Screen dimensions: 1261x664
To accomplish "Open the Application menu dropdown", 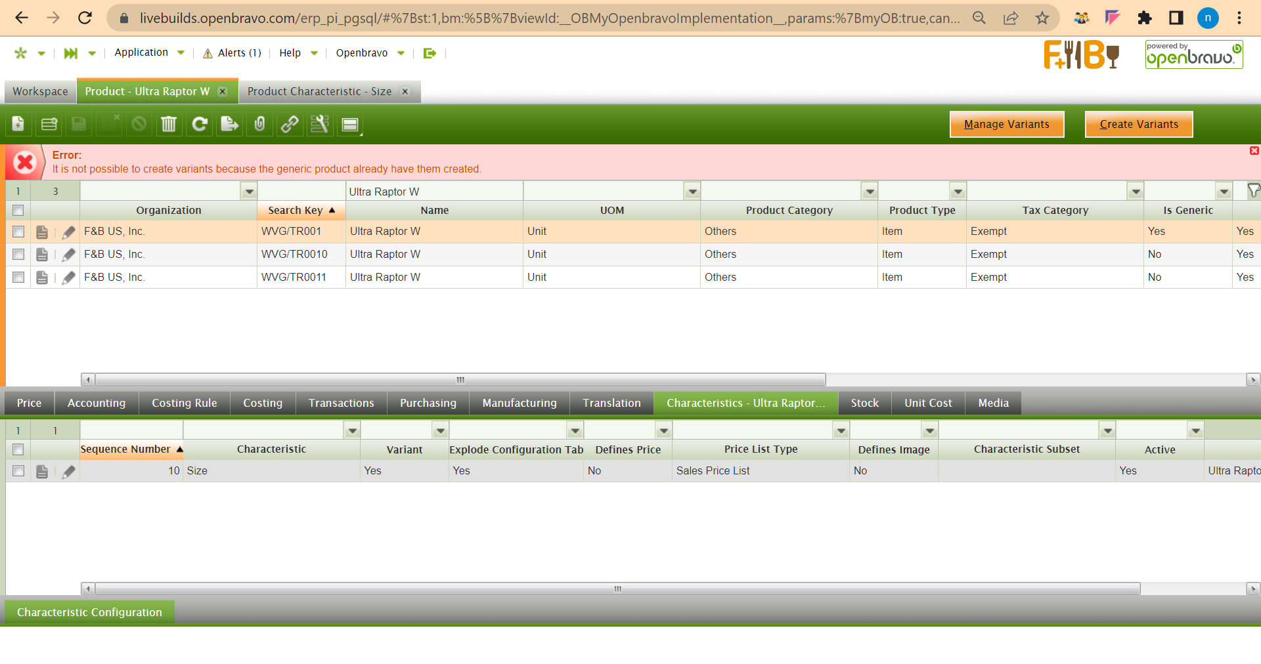I will [149, 52].
